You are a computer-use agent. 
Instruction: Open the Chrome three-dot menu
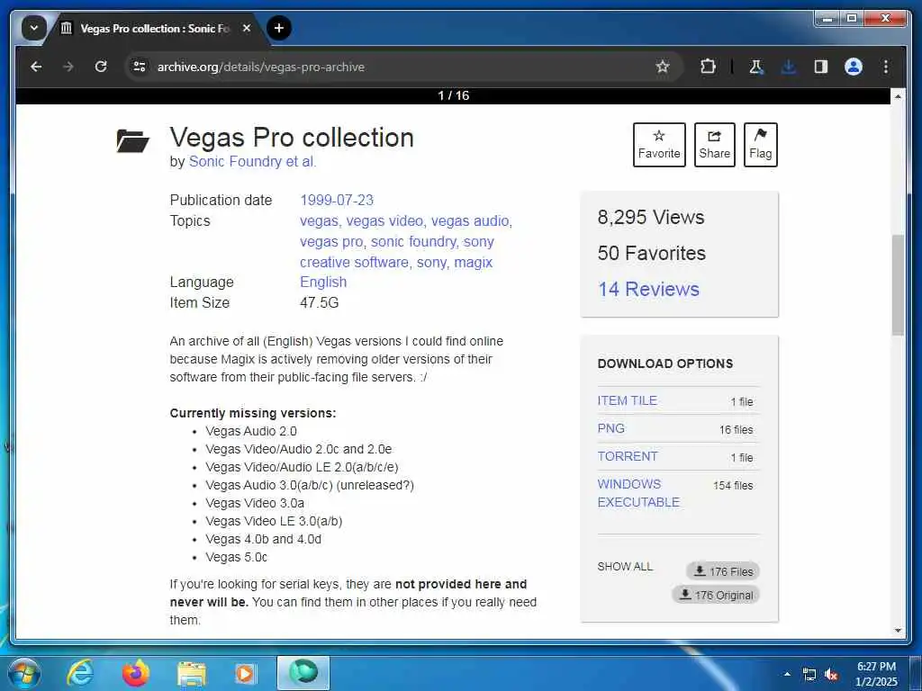coord(886,67)
